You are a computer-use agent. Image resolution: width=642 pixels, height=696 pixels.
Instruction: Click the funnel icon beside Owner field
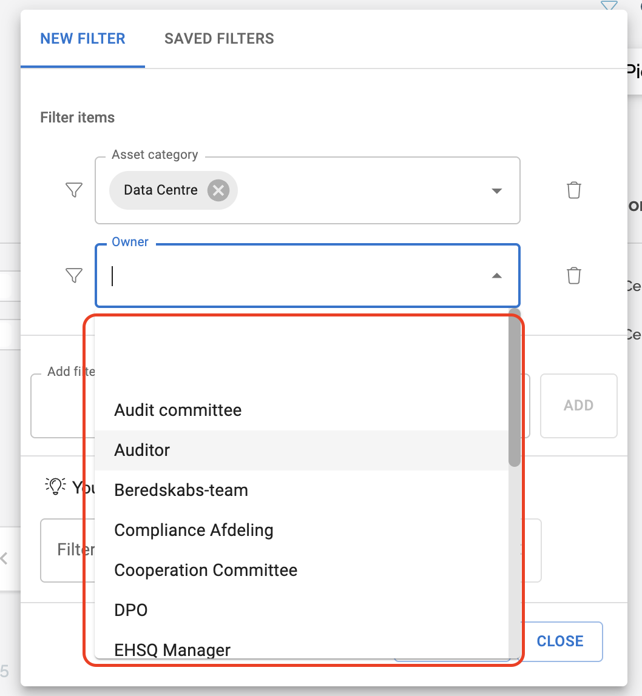point(73,276)
